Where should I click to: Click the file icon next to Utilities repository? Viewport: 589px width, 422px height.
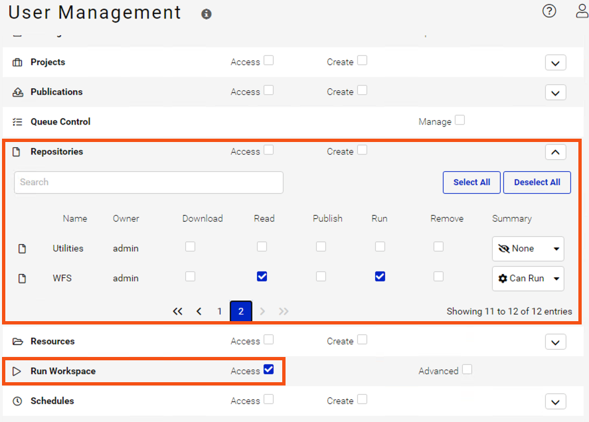[x=23, y=248]
